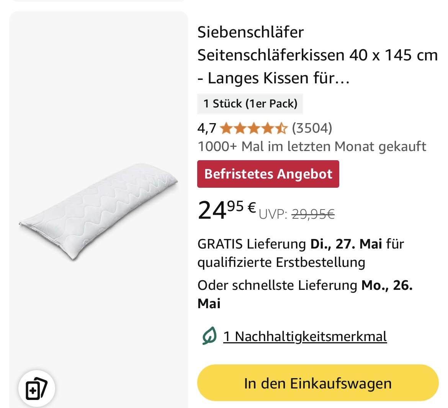Click the GRATIS Lieferung text
The height and width of the screenshot is (408, 448).
tap(252, 244)
